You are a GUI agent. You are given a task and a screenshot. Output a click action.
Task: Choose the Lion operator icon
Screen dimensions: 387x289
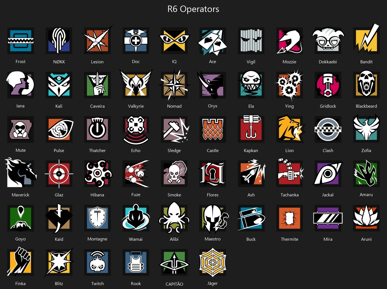[x=290, y=129]
